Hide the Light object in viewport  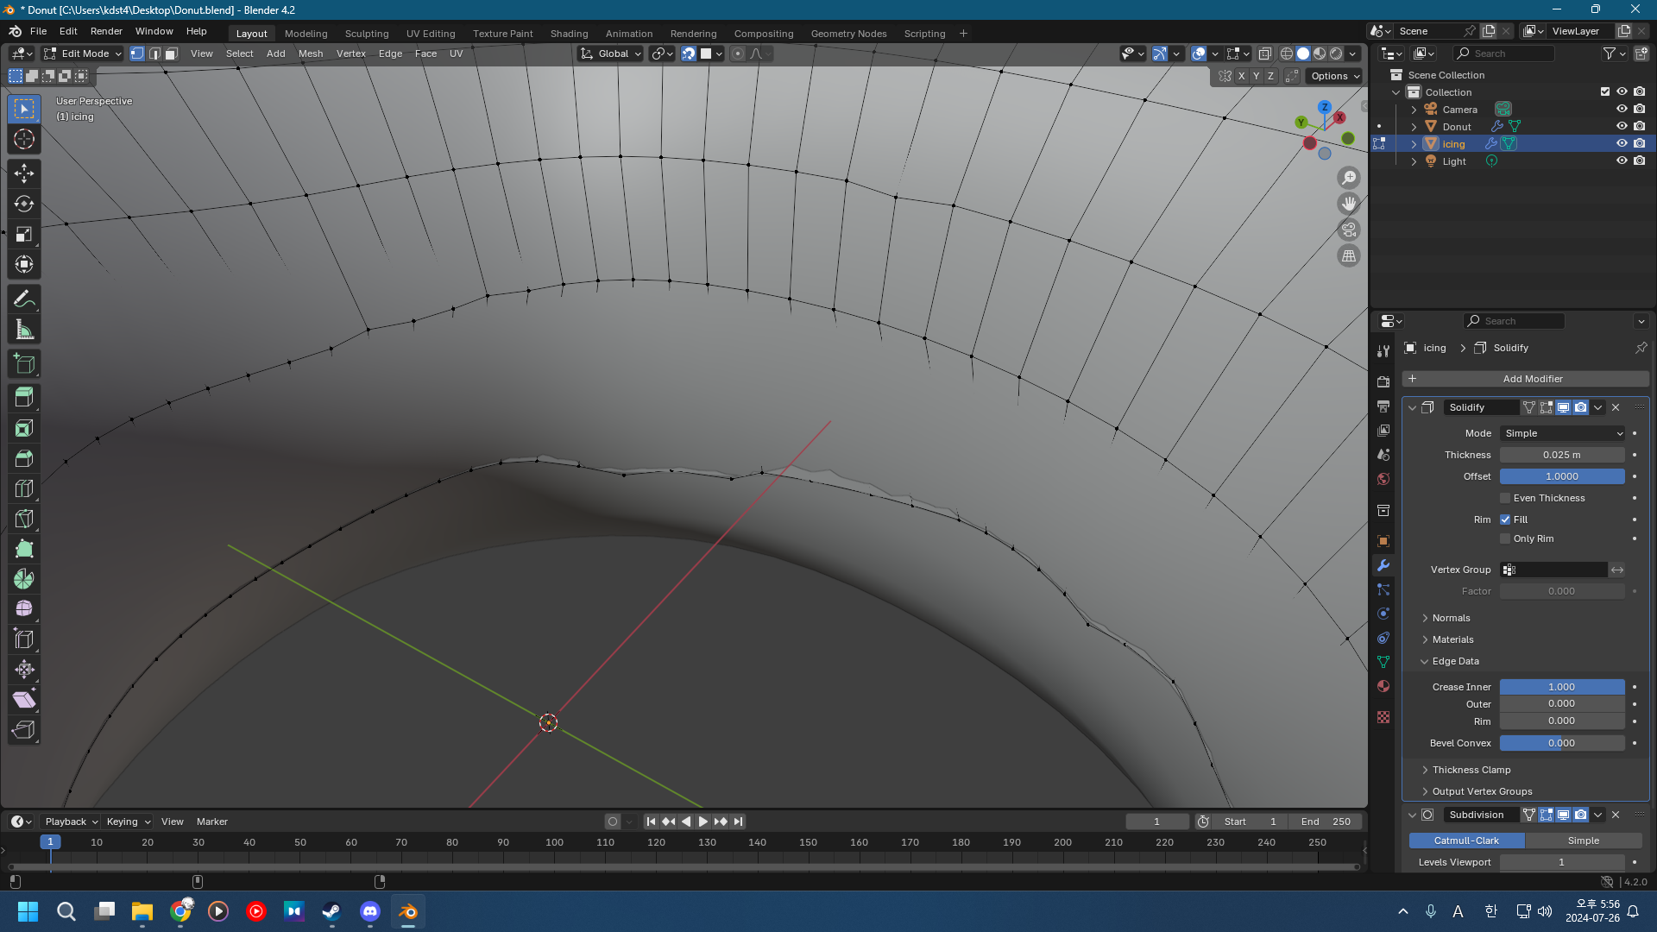point(1622,161)
